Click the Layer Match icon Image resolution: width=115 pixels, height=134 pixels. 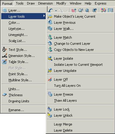pos(50,37)
